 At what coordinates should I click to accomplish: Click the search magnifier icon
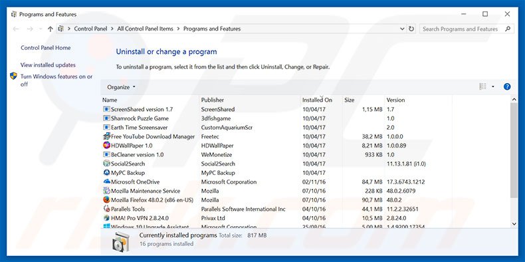(x=508, y=29)
